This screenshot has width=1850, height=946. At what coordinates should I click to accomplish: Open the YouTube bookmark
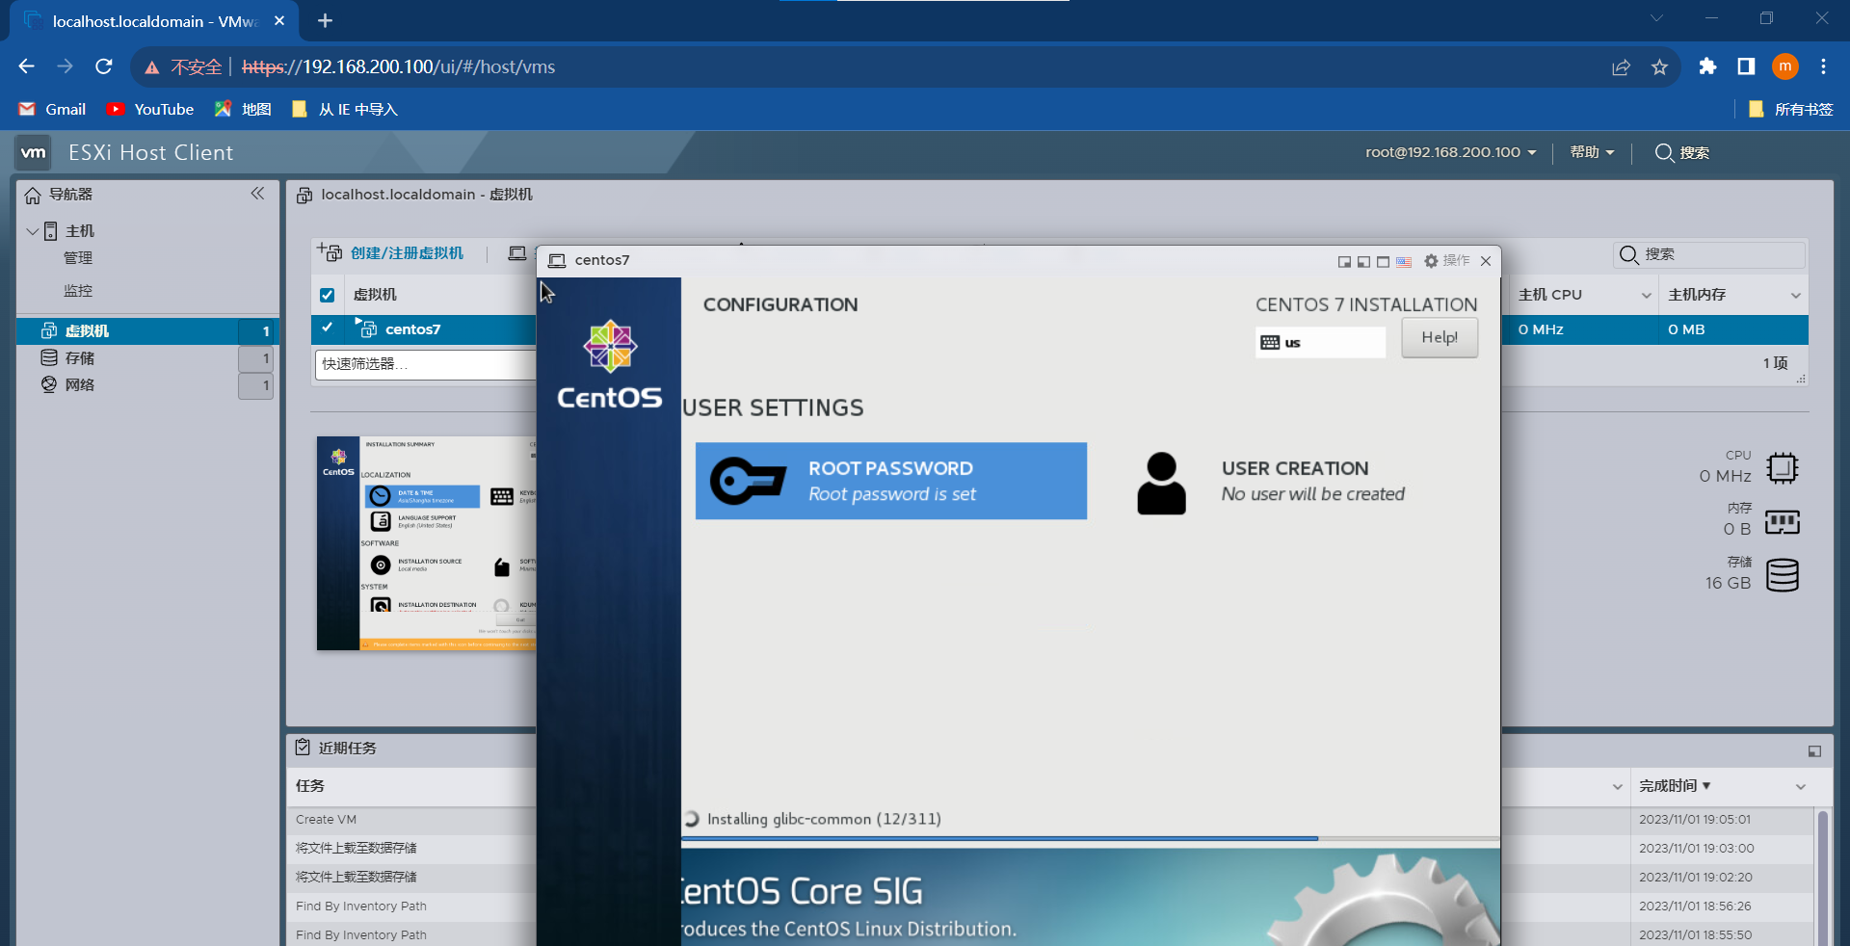150,109
